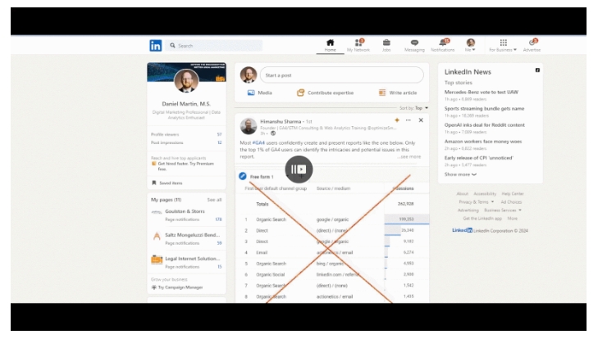Image resolution: width=598 pixels, height=348 pixels.
Task: Open Amazon workers face money woes story
Action: (483, 141)
